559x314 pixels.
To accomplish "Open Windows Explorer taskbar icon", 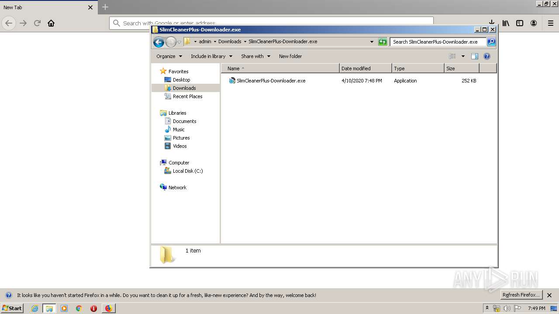I will click(x=49, y=308).
